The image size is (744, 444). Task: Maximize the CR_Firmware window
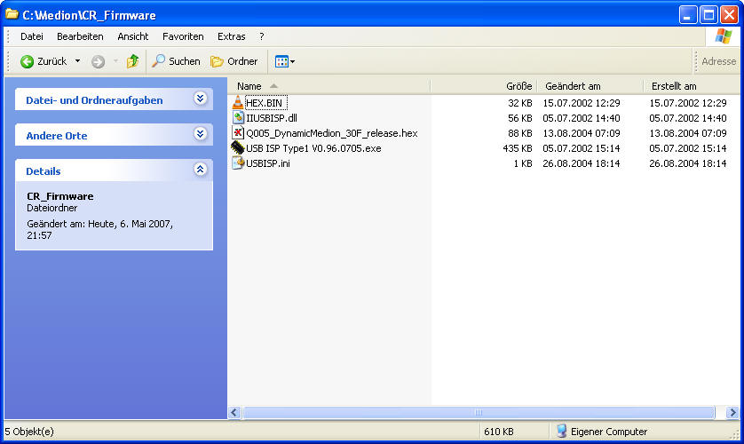coord(708,15)
